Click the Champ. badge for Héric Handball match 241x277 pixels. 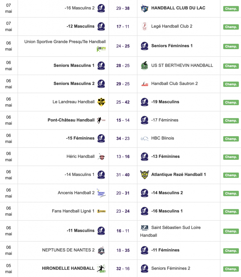[x=231, y=157]
